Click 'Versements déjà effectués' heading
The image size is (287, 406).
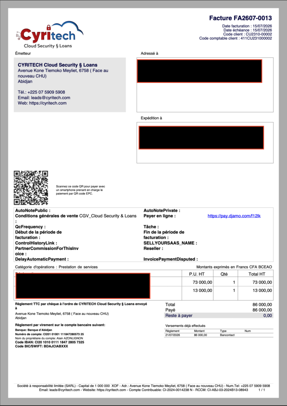pos(185,326)
